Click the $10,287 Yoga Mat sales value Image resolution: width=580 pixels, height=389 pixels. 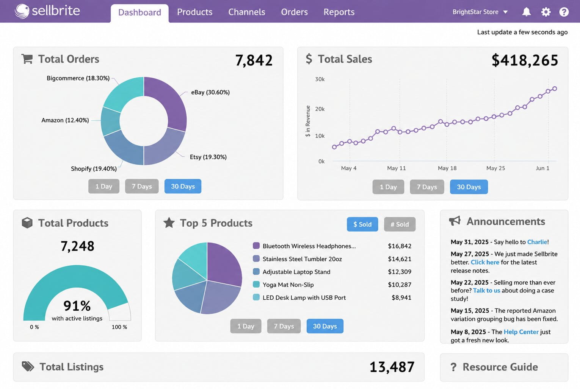[400, 285]
